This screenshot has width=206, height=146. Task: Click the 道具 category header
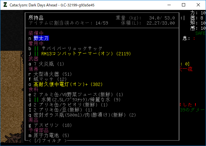[x=34, y=69]
